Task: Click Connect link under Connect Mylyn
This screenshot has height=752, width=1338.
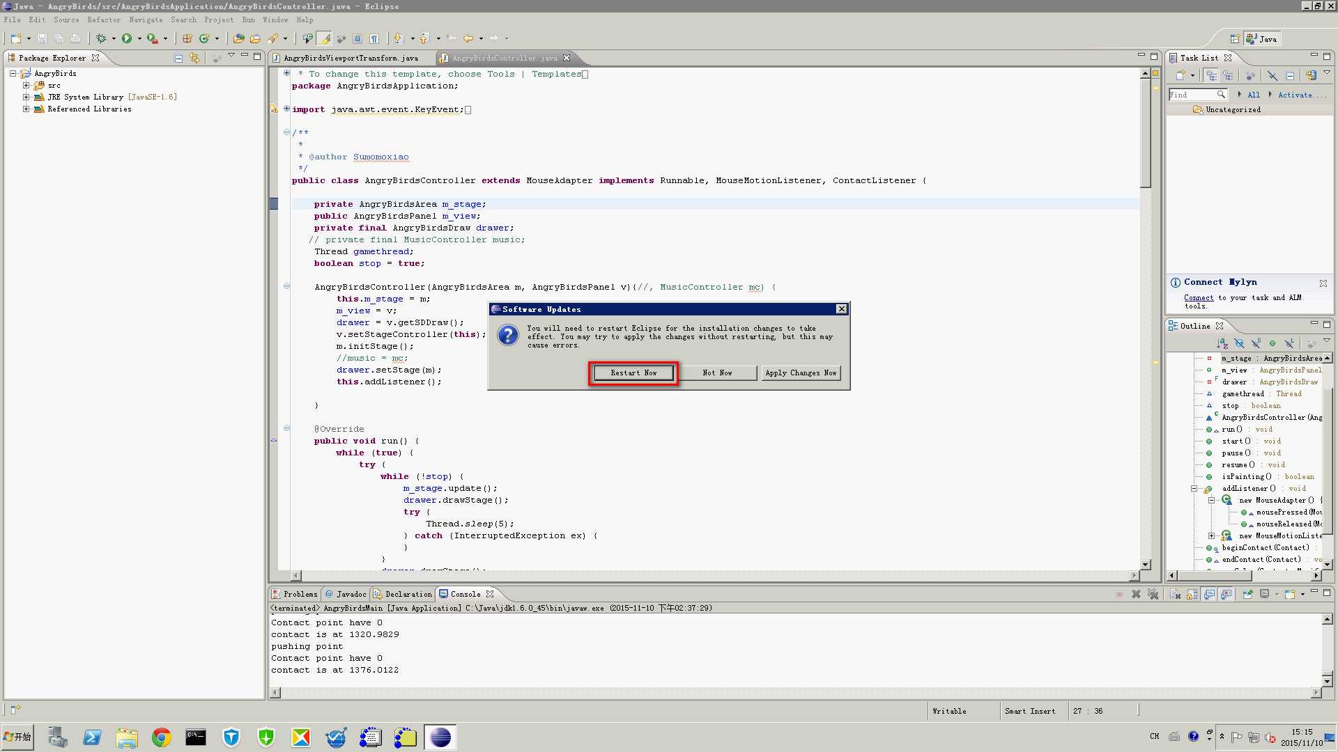Action: [1198, 297]
